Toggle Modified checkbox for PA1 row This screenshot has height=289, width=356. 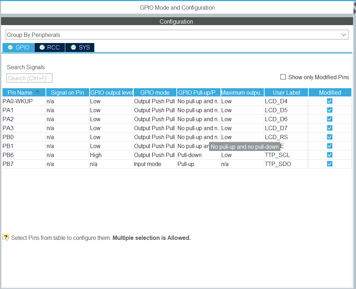tap(330, 110)
